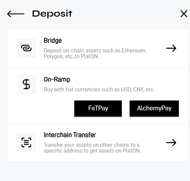Click the fiat currencies USD, CNY description
The width and height of the screenshot is (190, 181).
click(99, 90)
